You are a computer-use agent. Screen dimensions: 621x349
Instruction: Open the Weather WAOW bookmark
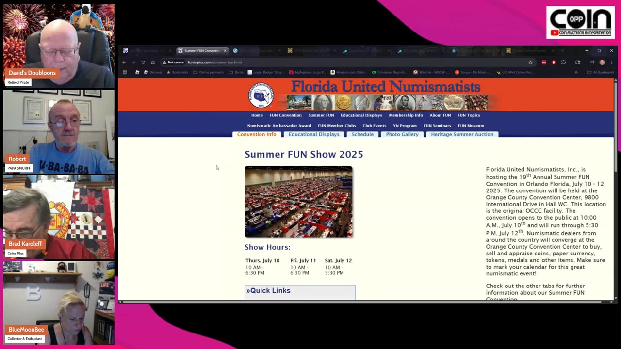pyautogui.click(x=431, y=72)
